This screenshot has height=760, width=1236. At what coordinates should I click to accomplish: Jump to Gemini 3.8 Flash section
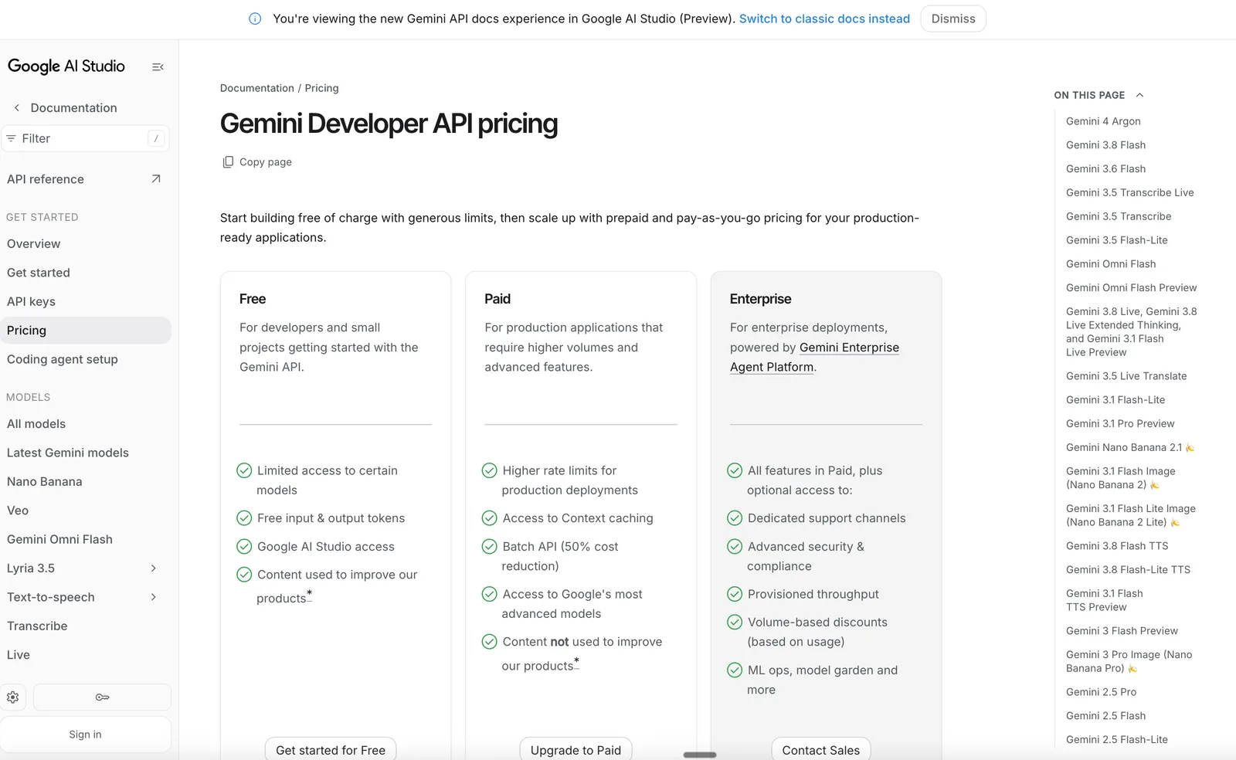point(1105,145)
